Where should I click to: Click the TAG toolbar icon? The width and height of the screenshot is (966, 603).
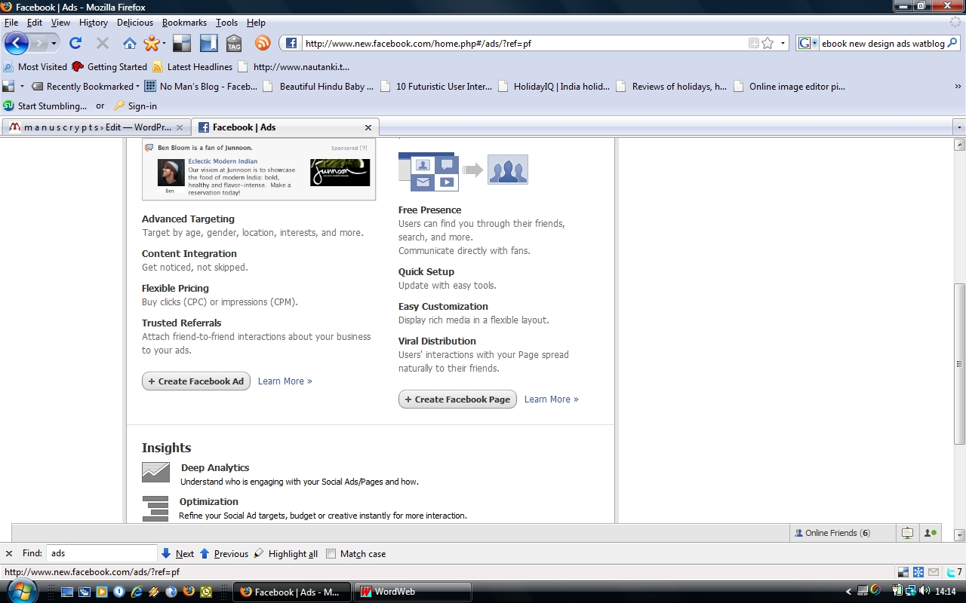pos(234,43)
